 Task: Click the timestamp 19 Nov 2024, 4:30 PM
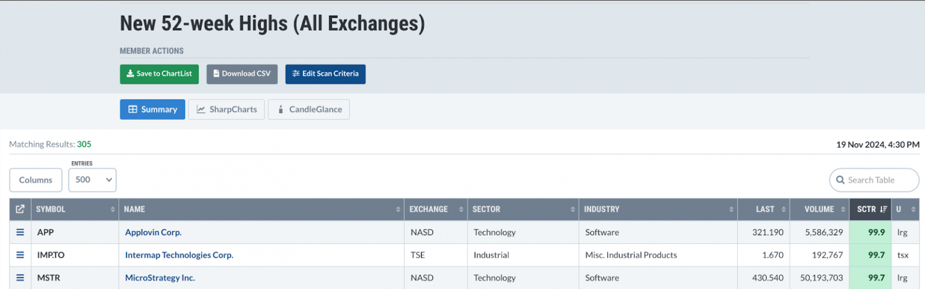[x=877, y=144]
